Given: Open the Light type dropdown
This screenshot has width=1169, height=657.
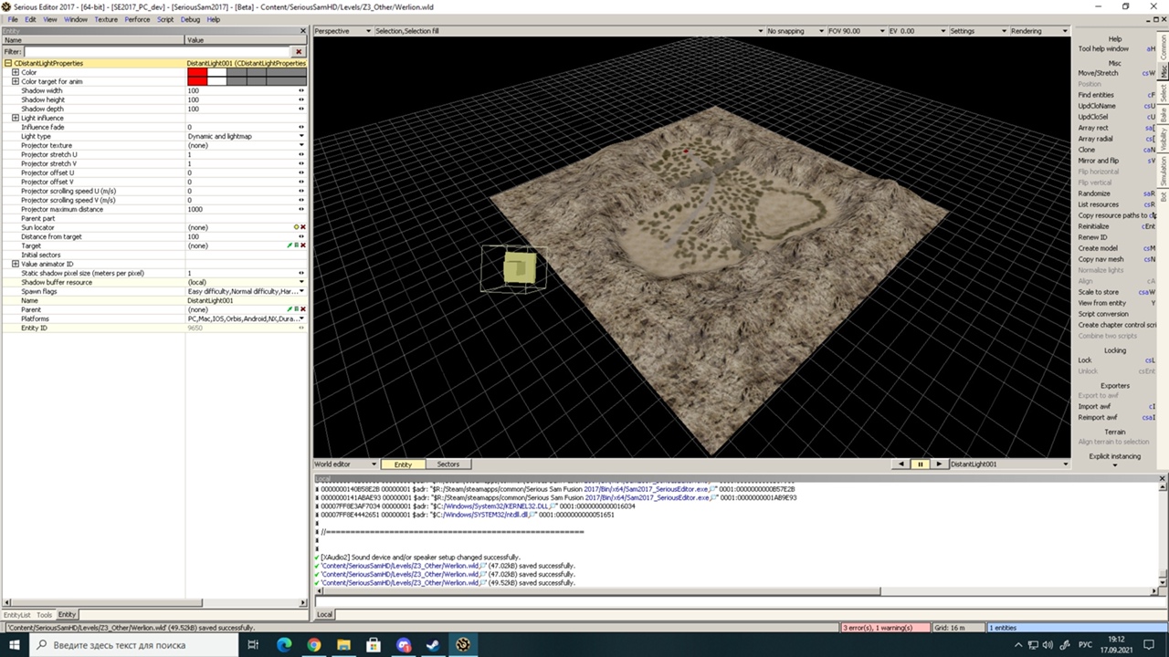Looking at the screenshot, I should (301, 136).
